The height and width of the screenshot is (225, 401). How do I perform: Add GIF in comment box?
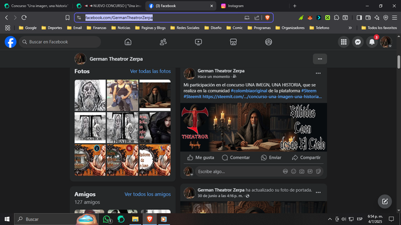[x=310, y=171]
